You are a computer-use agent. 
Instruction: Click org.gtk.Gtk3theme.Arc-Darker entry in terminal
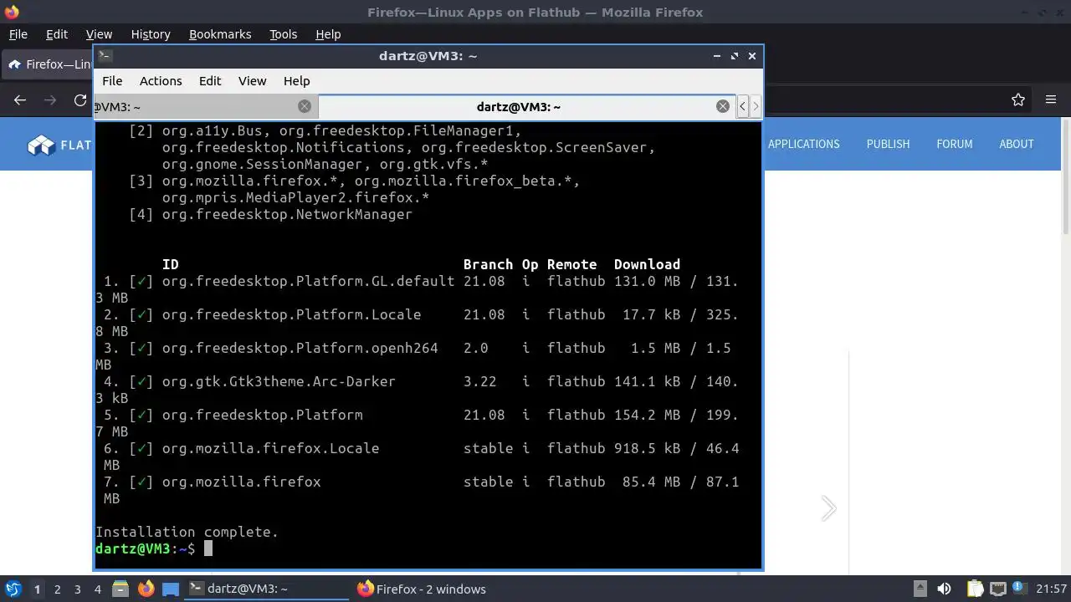(x=279, y=381)
